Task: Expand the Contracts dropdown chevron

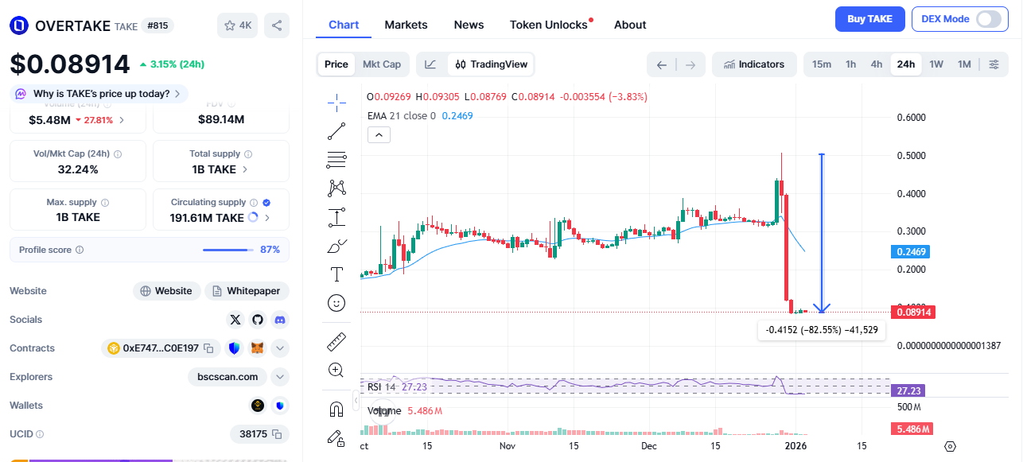Action: tap(279, 347)
